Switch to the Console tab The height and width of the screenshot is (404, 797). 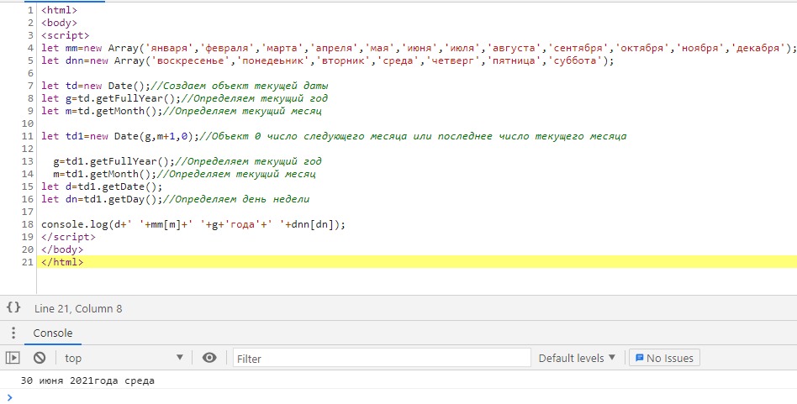[53, 333]
